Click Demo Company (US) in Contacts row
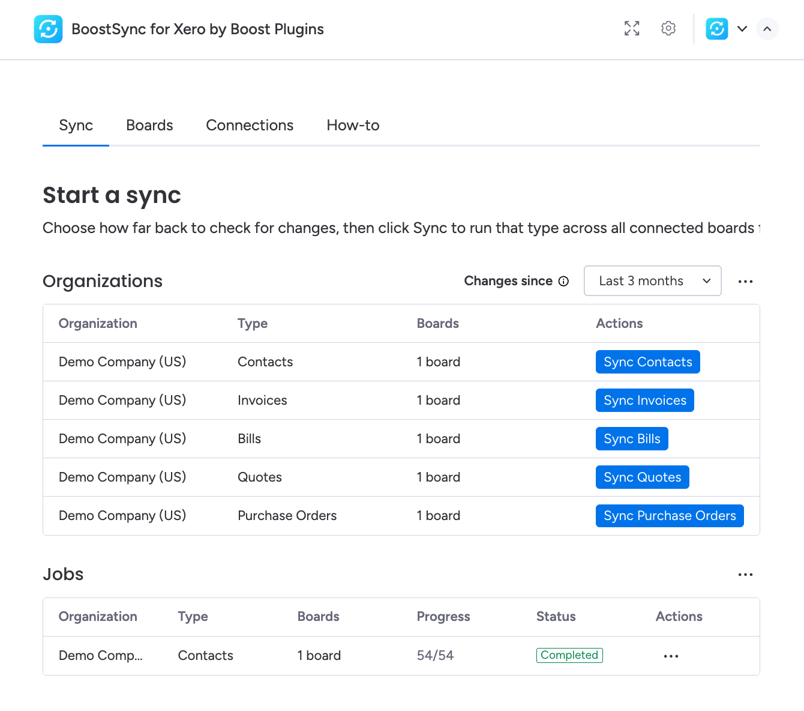The image size is (804, 711). pos(122,362)
